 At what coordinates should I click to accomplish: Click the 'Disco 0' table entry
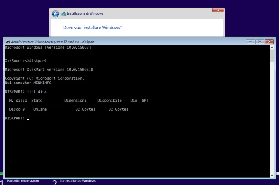[x=17, y=109]
